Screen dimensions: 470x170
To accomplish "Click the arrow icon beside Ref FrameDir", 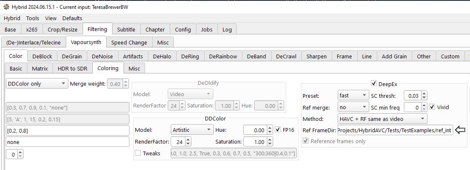I will coord(460,131).
